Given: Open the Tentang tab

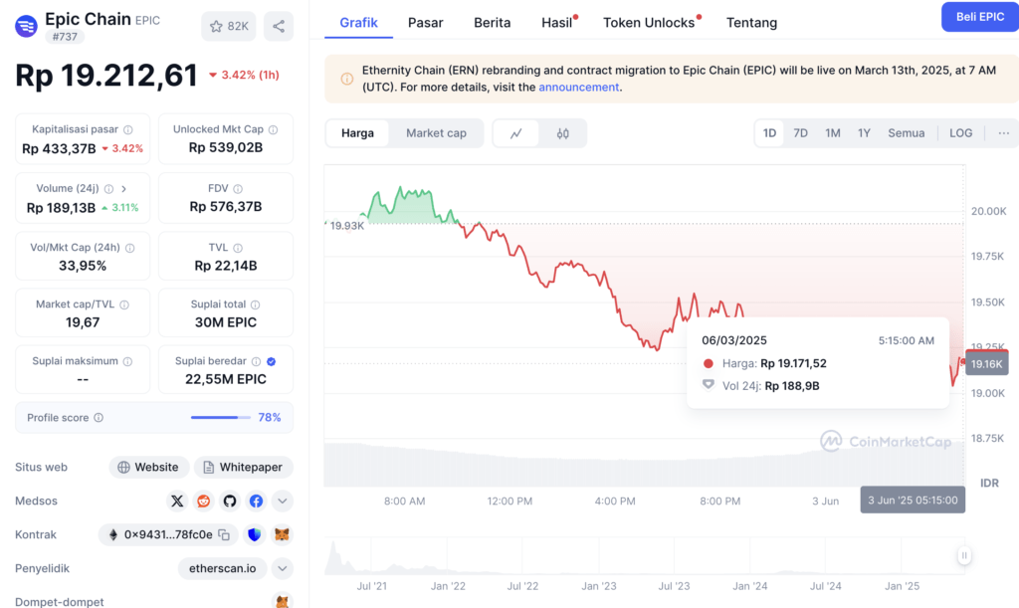Looking at the screenshot, I should pyautogui.click(x=751, y=23).
